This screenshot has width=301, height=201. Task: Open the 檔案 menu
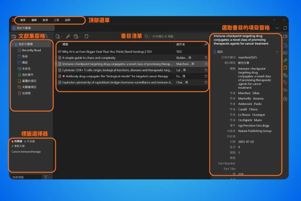pyautogui.click(x=23, y=20)
